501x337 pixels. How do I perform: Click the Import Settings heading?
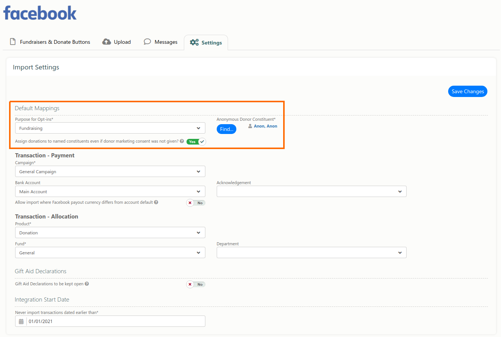click(36, 67)
